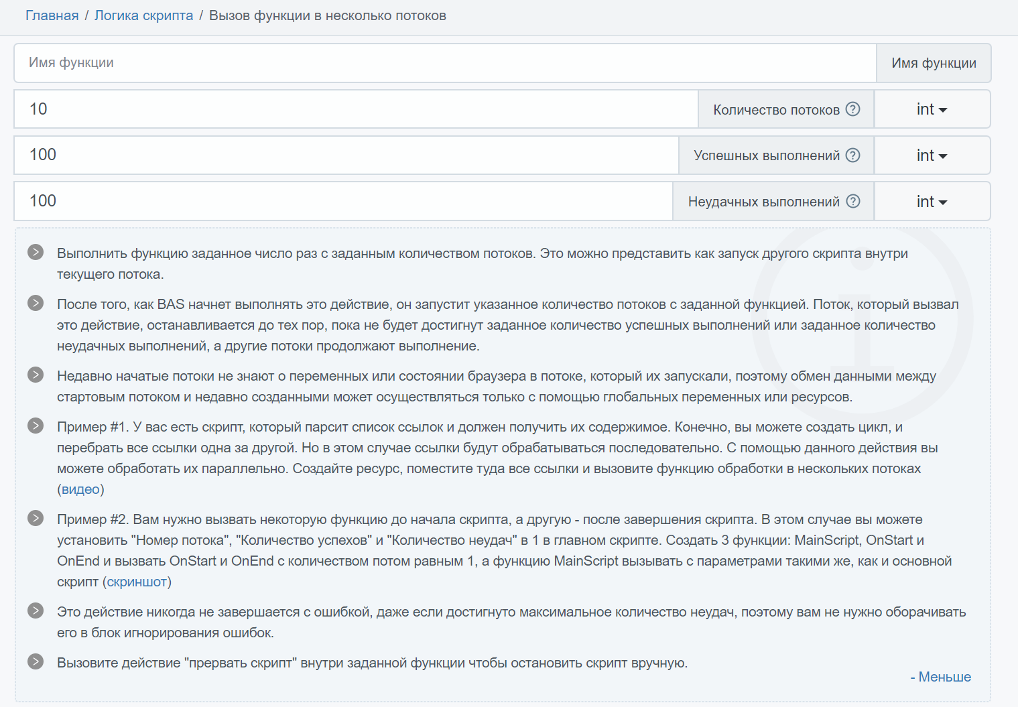Click help icon next to Количество потоков
Screen dimensions: 1018x707
pos(852,109)
